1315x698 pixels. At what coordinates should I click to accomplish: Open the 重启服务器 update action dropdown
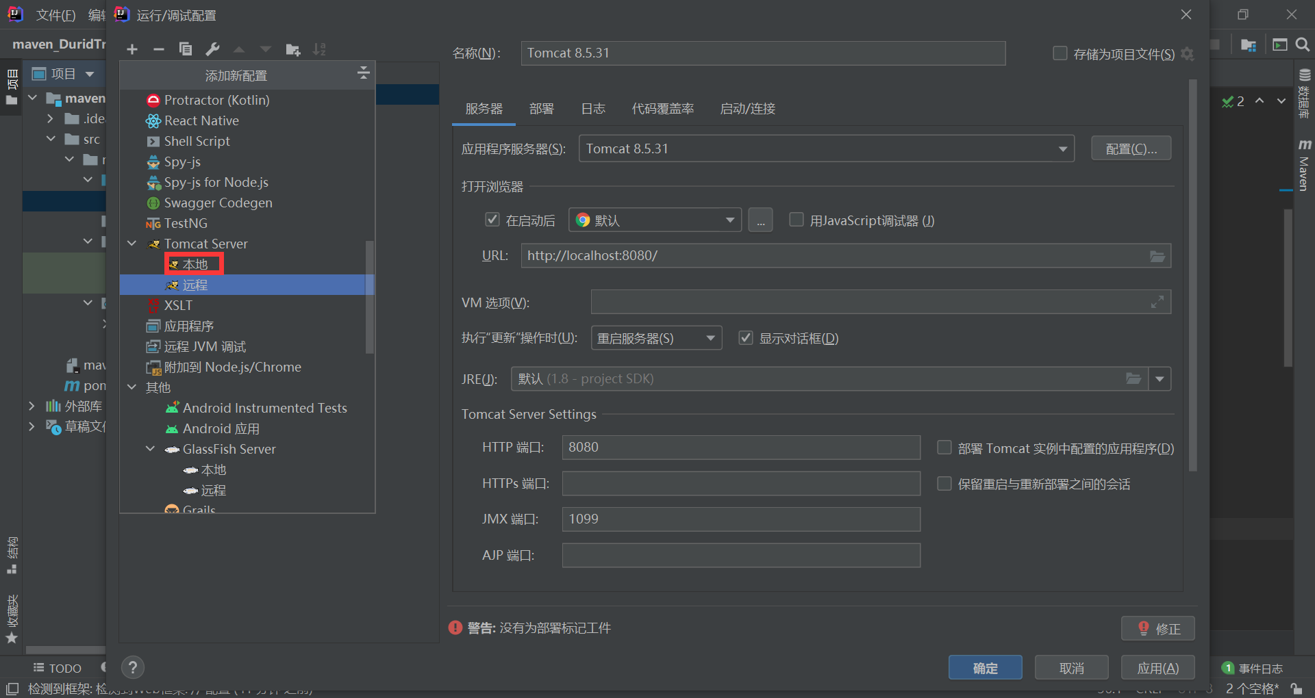point(656,338)
